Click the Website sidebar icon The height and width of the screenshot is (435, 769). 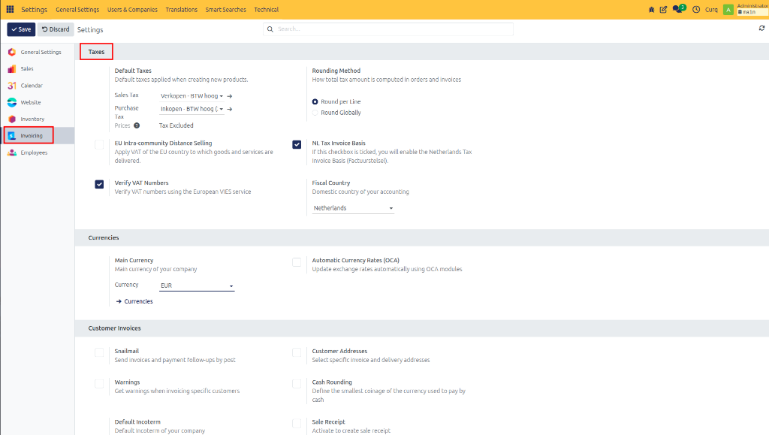coord(12,102)
